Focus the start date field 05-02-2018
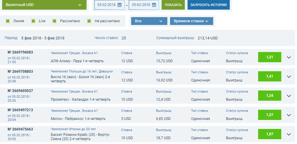 click(109, 5)
